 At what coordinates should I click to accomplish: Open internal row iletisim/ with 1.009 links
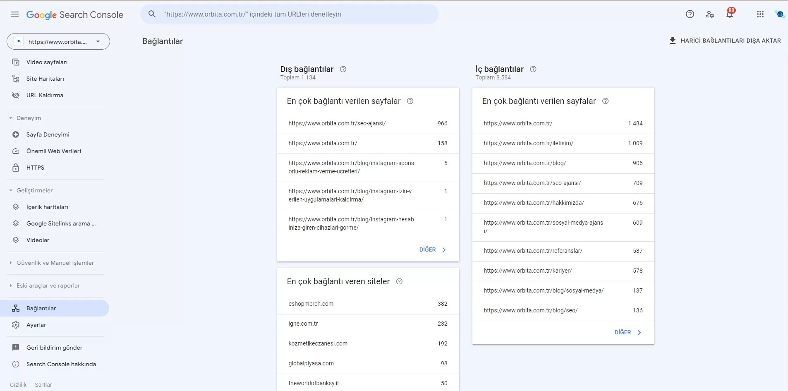pos(563,143)
